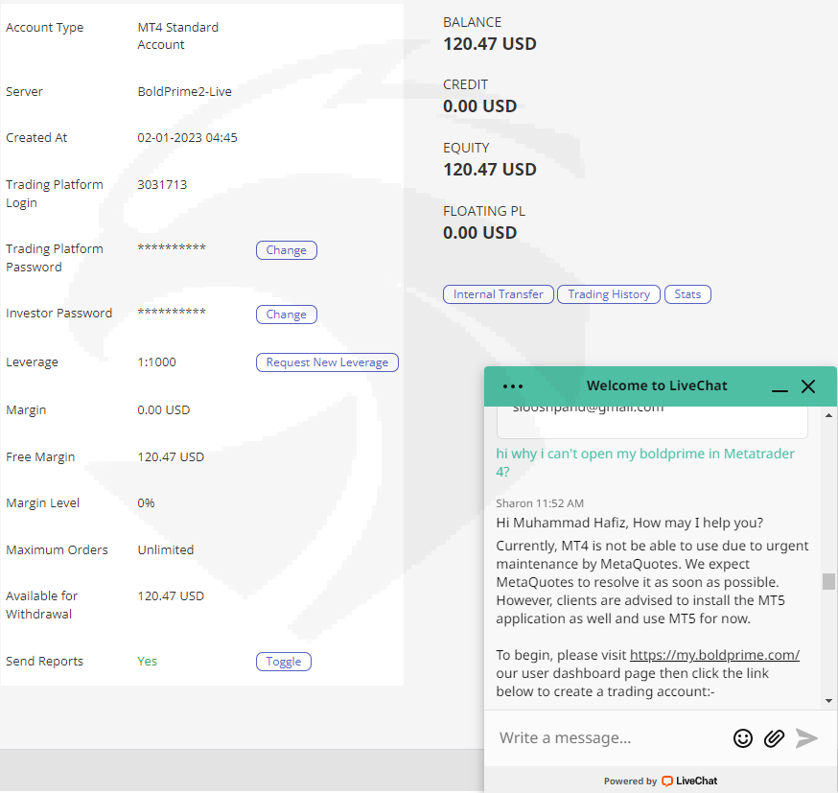The width and height of the screenshot is (838, 793).
Task: View Trading History
Action: [609, 294]
